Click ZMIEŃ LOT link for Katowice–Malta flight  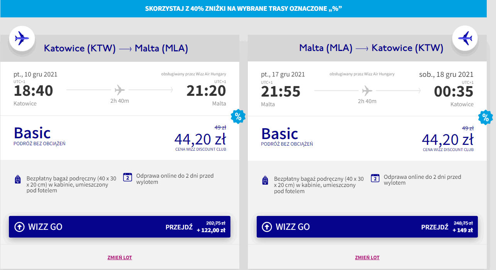pyautogui.click(x=120, y=258)
